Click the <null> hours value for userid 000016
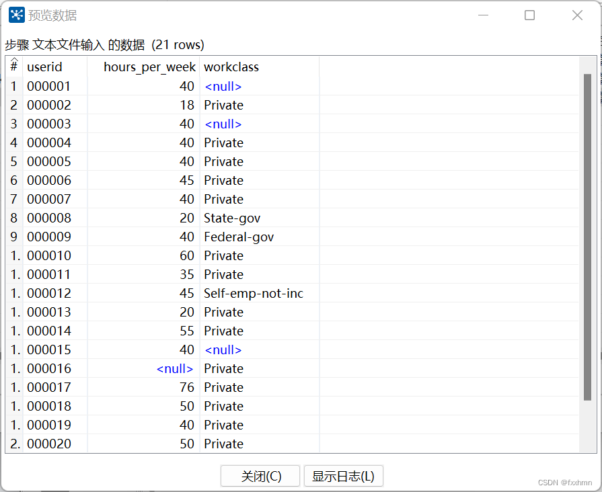Viewport: 602px width, 492px height. 174,368
